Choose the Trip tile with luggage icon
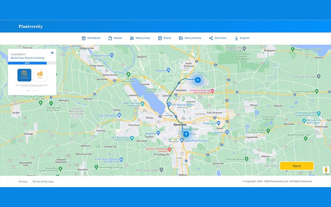This screenshot has height=207, width=331. pyautogui.click(x=40, y=75)
